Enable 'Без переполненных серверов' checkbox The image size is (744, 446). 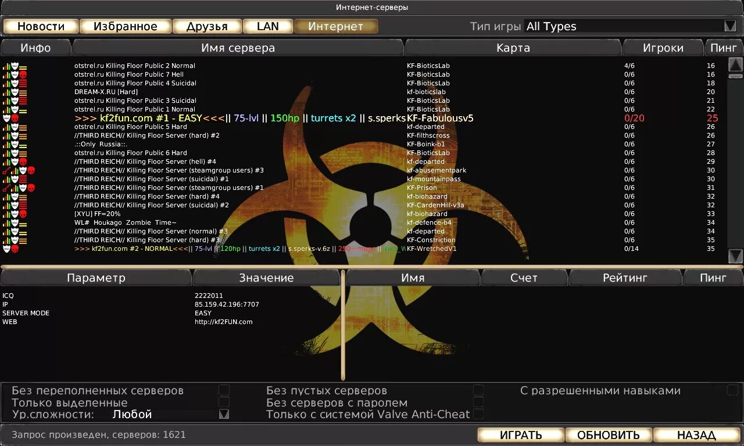tap(224, 390)
